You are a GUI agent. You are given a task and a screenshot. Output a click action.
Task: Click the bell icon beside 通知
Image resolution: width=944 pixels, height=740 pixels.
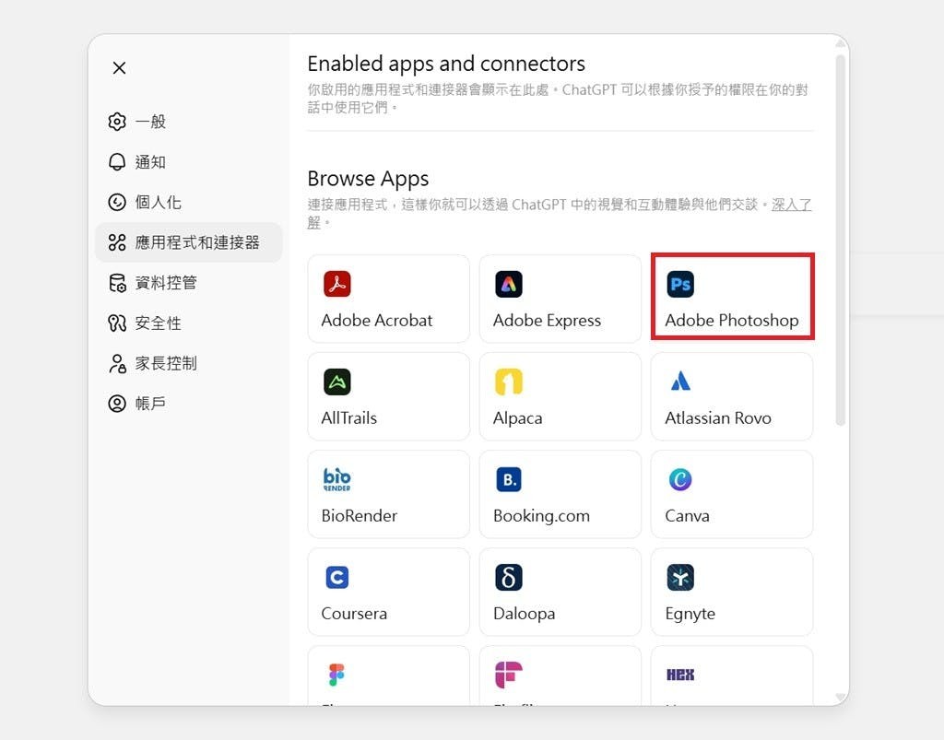point(117,162)
